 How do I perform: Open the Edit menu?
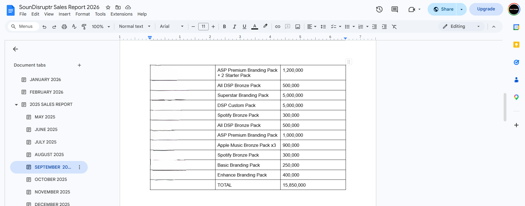(35, 14)
